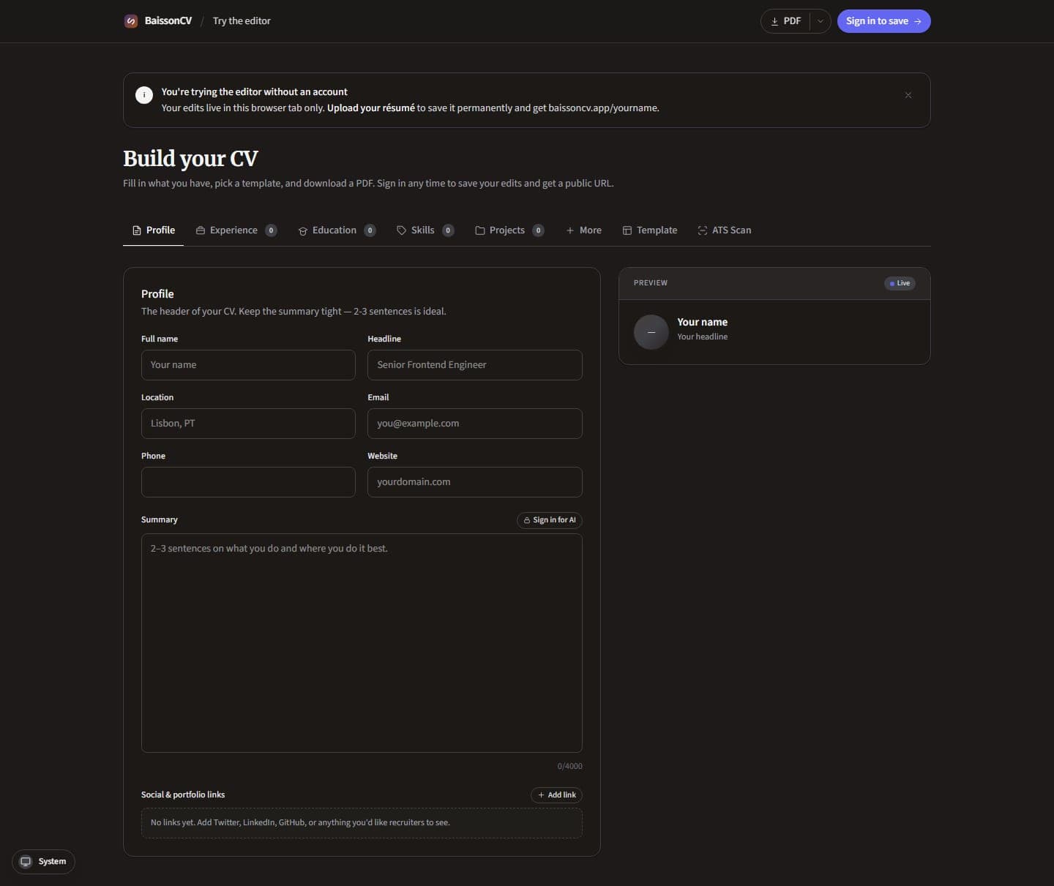The width and height of the screenshot is (1054, 886).
Task: Click the Try the editor breadcrumb
Action: pyautogui.click(x=242, y=21)
